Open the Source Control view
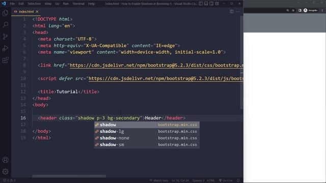 pyautogui.click(x=6, y=37)
